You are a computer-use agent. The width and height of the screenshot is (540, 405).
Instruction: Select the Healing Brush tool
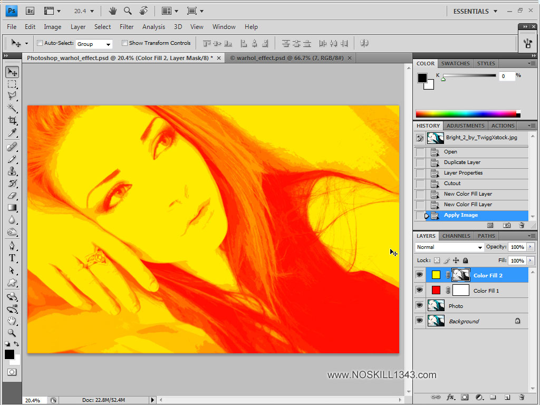click(12, 147)
